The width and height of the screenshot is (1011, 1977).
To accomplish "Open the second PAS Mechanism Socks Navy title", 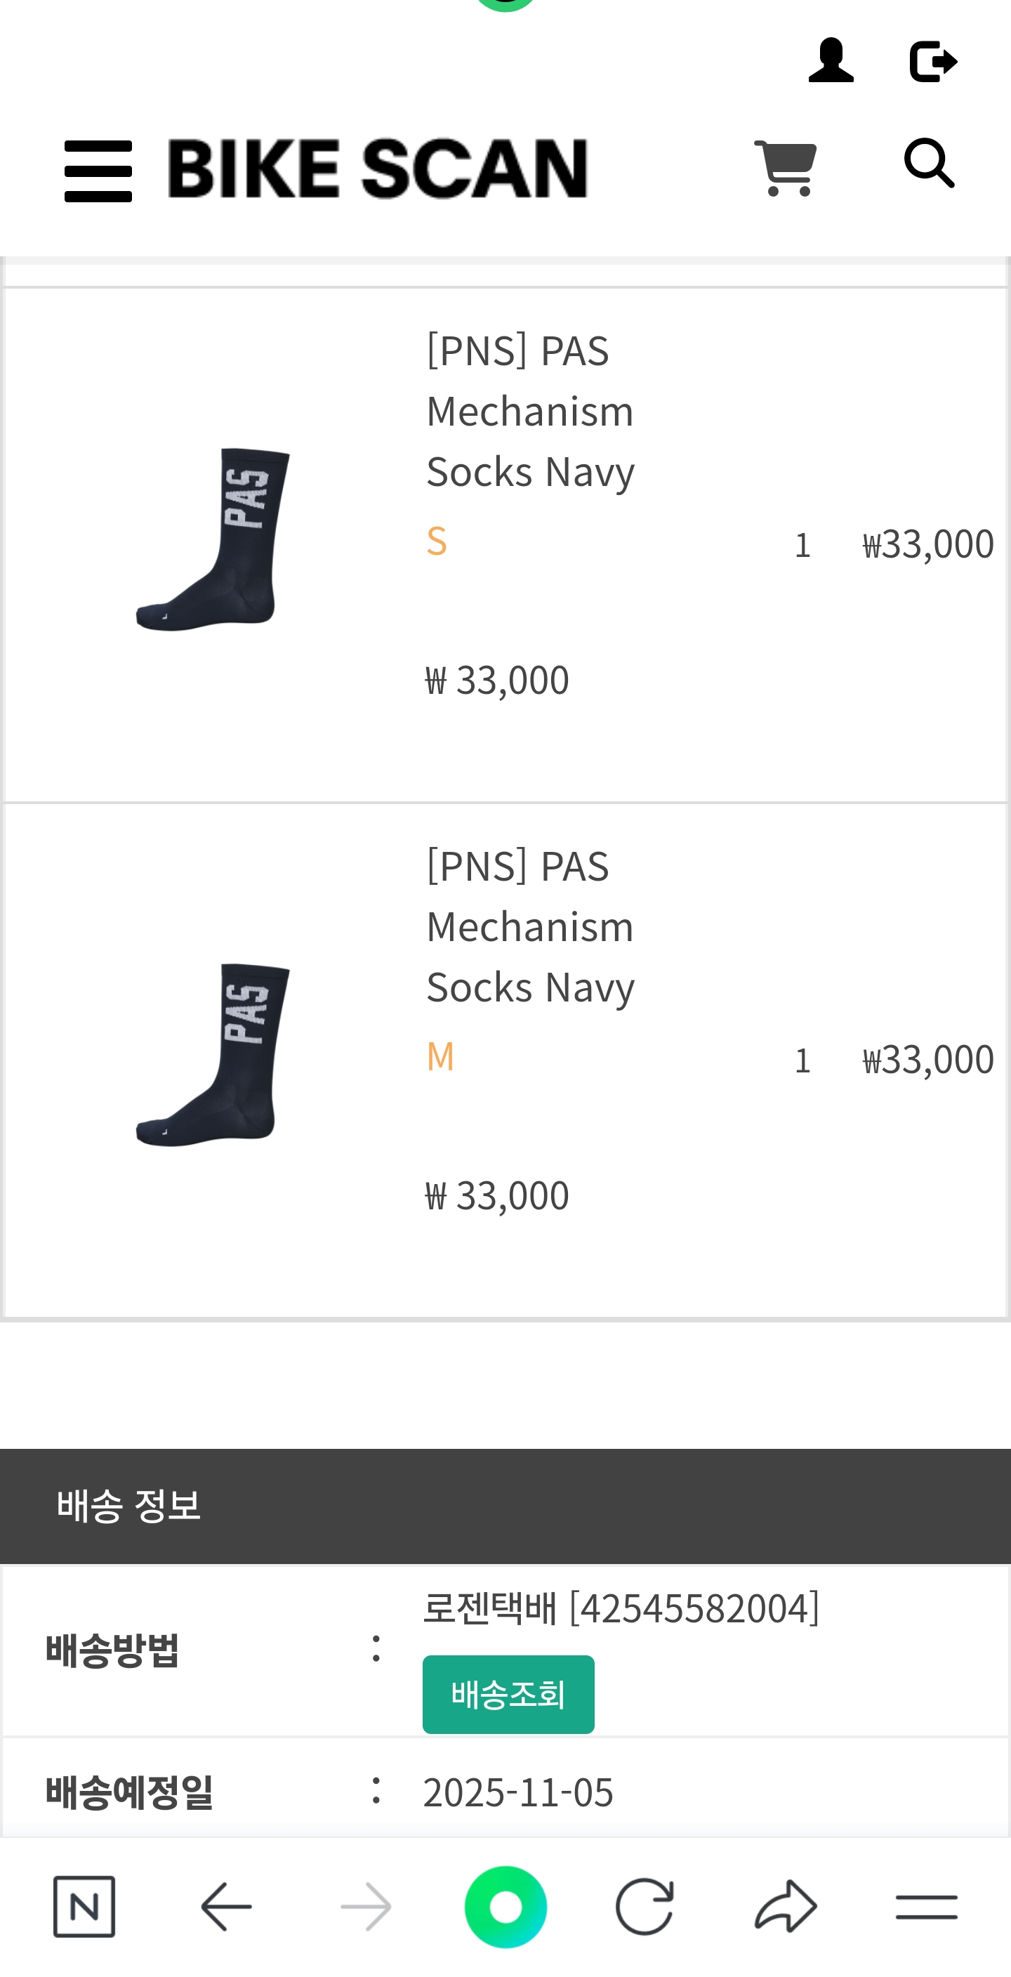I will point(530,926).
